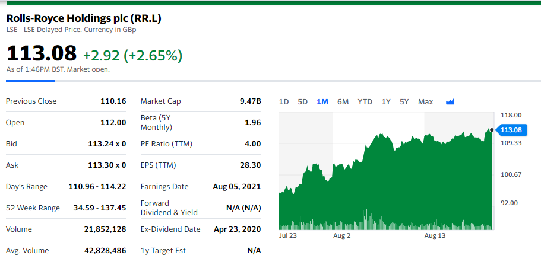Click the Aug 2 axis label

[342, 236]
